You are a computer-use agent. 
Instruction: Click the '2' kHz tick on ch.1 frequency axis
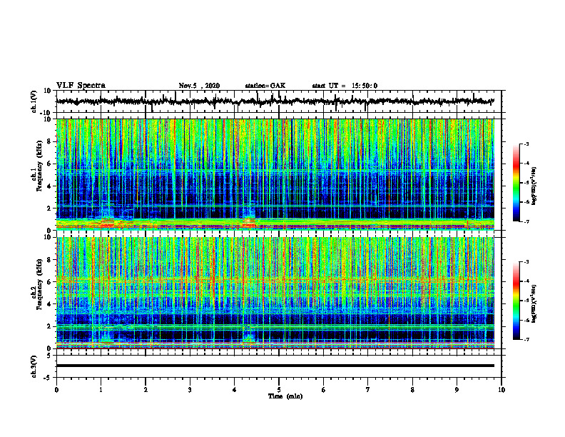click(x=49, y=209)
